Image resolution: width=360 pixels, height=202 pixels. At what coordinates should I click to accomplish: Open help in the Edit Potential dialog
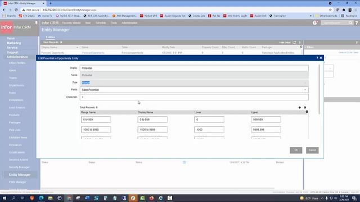[x=317, y=58]
